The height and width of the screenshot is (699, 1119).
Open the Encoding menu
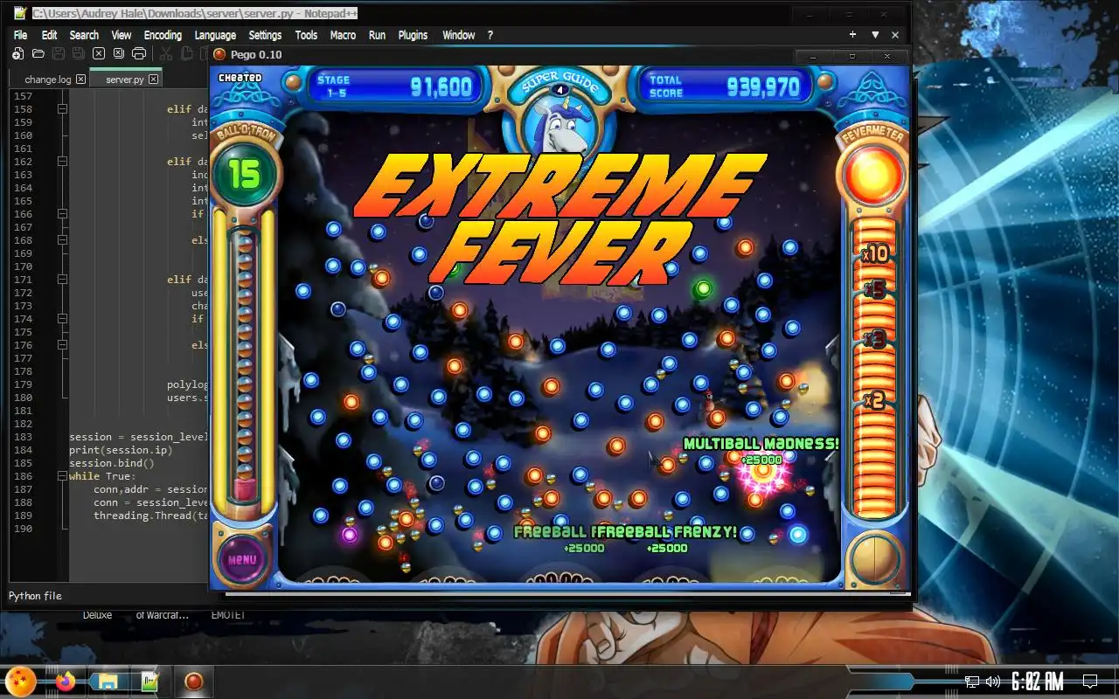(x=163, y=35)
